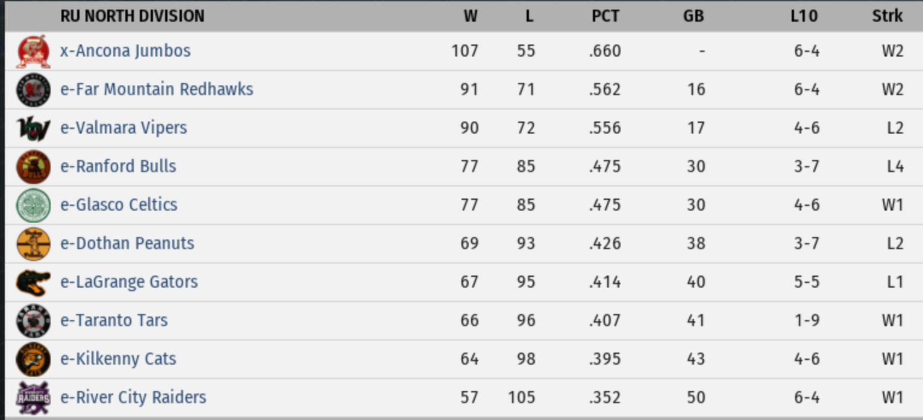The width and height of the screenshot is (923, 420).
Task: Click the Ancona Jumbos team logo
Action: coord(33,51)
